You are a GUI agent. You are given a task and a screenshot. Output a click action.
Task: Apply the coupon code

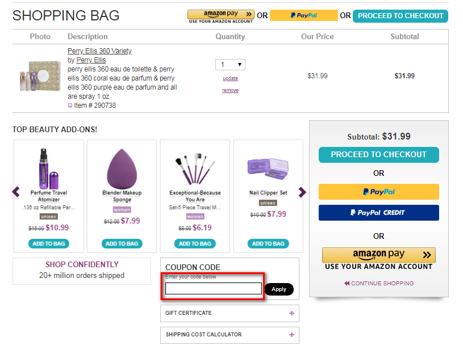[279, 289]
